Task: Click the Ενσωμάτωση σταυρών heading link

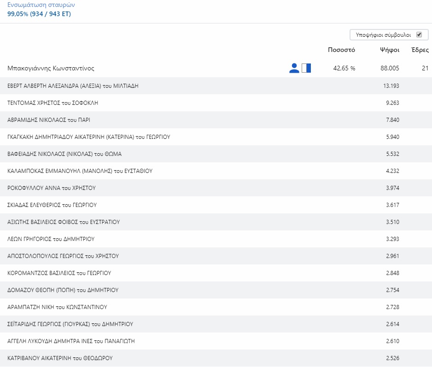Action: tap(41, 5)
